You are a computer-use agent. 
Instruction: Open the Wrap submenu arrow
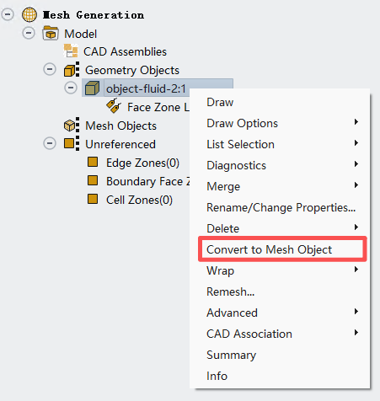point(356,270)
